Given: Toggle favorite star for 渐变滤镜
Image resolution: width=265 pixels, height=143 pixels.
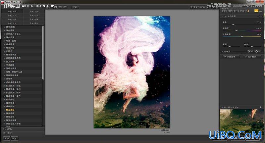Looking at the screenshot, I should pyautogui.click(x=4, y=114).
